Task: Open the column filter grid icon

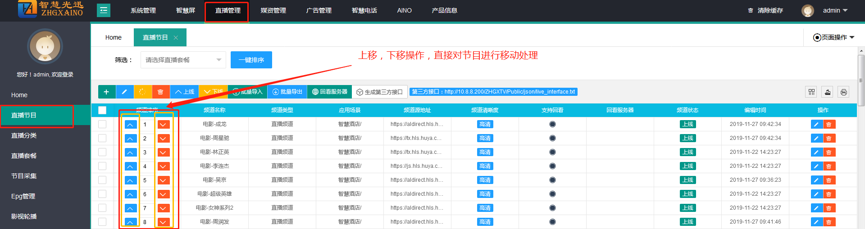Action: (811, 92)
